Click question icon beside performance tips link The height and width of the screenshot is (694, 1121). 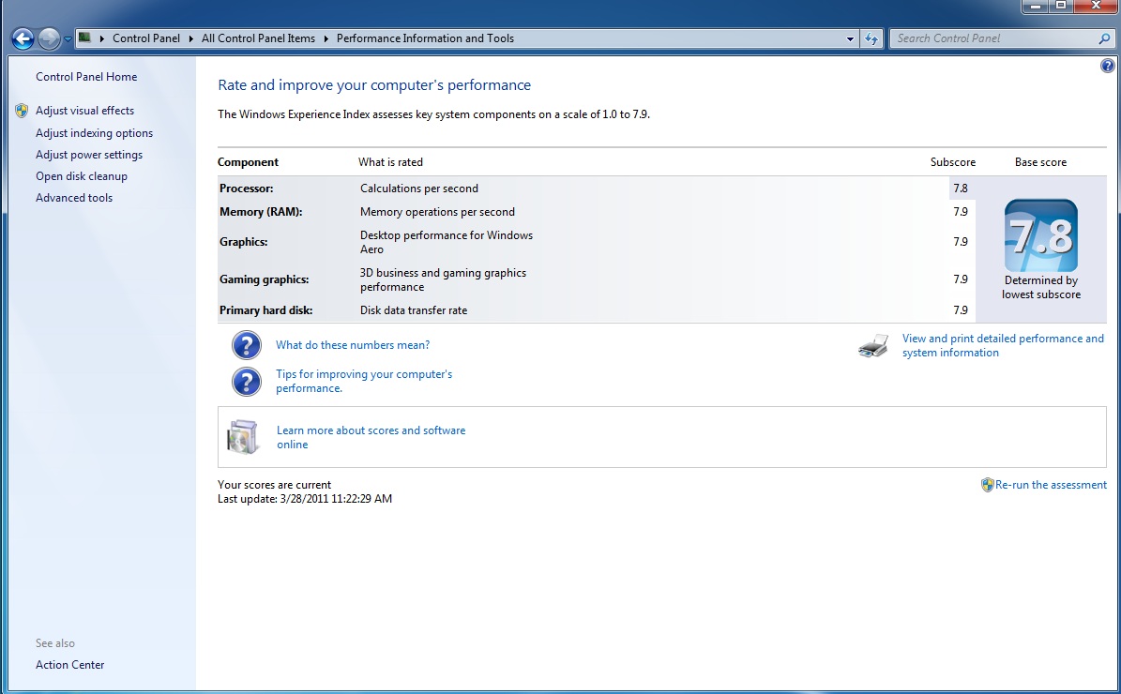click(x=246, y=381)
